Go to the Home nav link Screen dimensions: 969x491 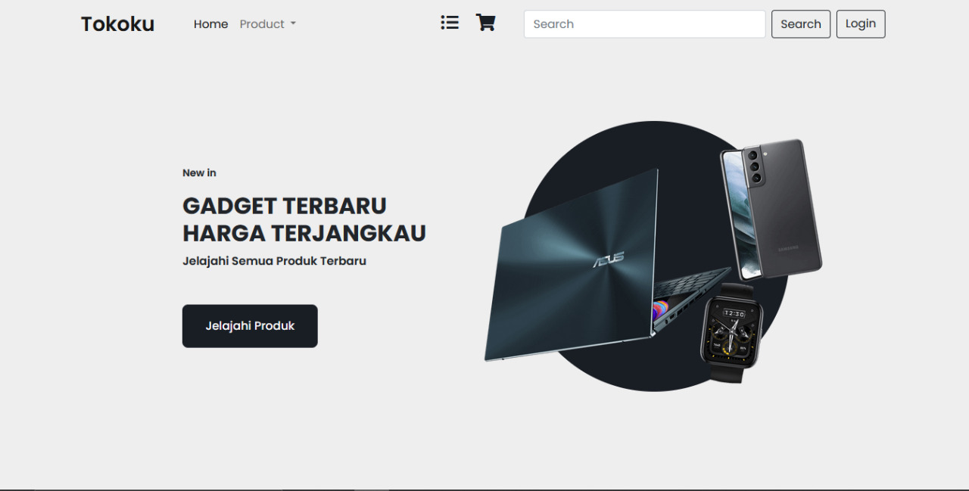(x=210, y=24)
